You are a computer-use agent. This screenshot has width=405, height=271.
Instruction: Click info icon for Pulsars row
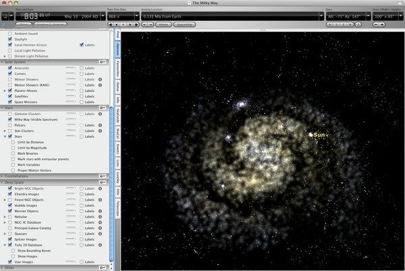pos(100,125)
